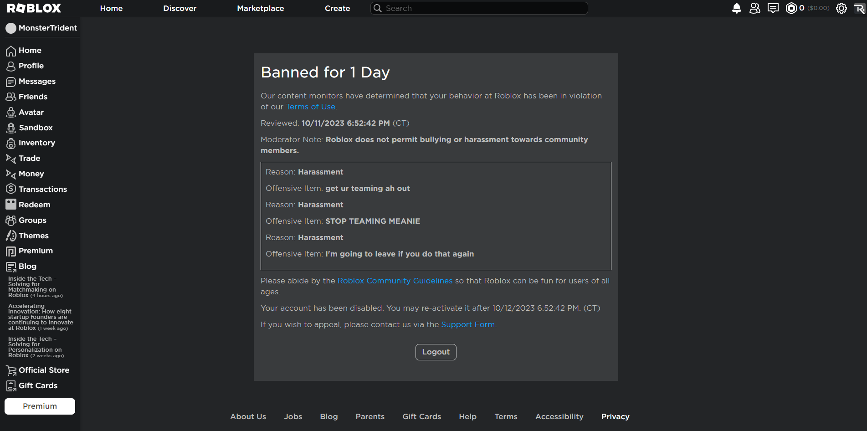Click the search input field
867x431 pixels.
click(x=478, y=8)
